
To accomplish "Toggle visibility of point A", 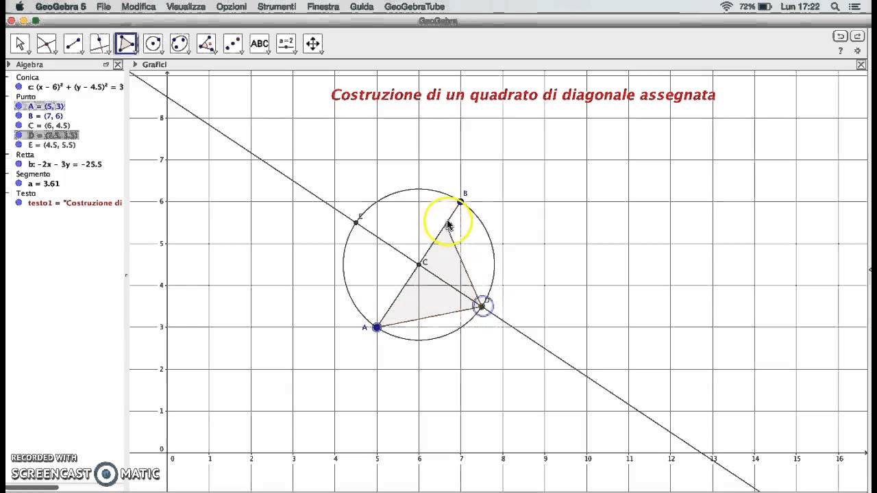I will tap(19, 106).
